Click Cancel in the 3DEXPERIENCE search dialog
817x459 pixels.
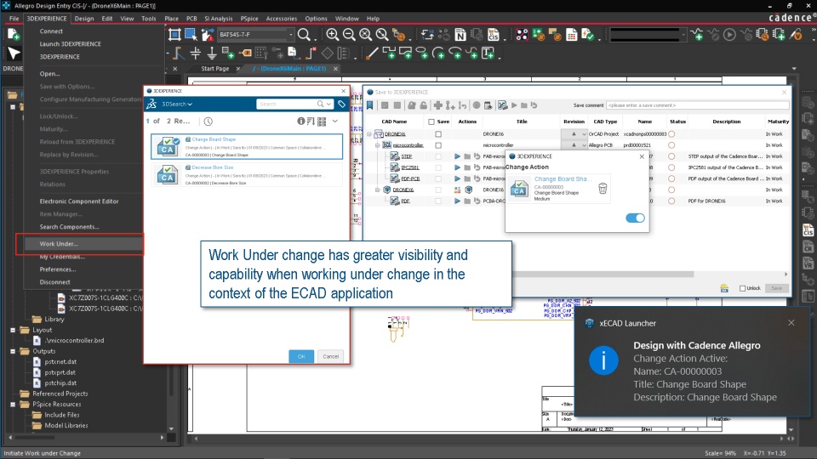(330, 356)
